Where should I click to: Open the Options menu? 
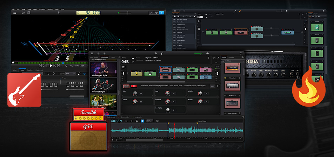pos(50,9)
